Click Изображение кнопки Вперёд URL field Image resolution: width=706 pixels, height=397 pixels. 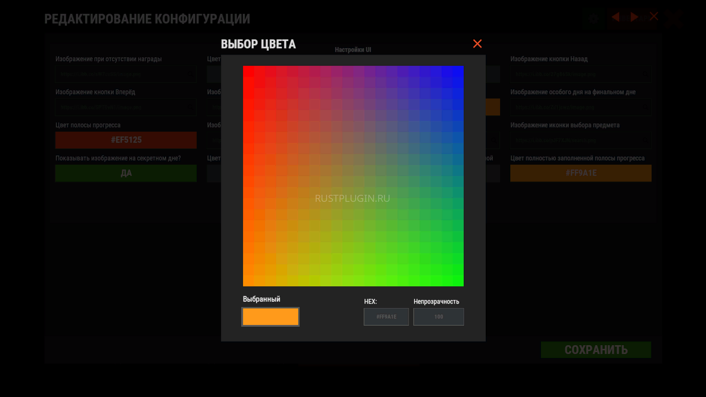tap(126, 107)
